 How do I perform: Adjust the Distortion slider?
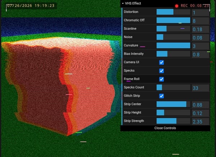173,12
